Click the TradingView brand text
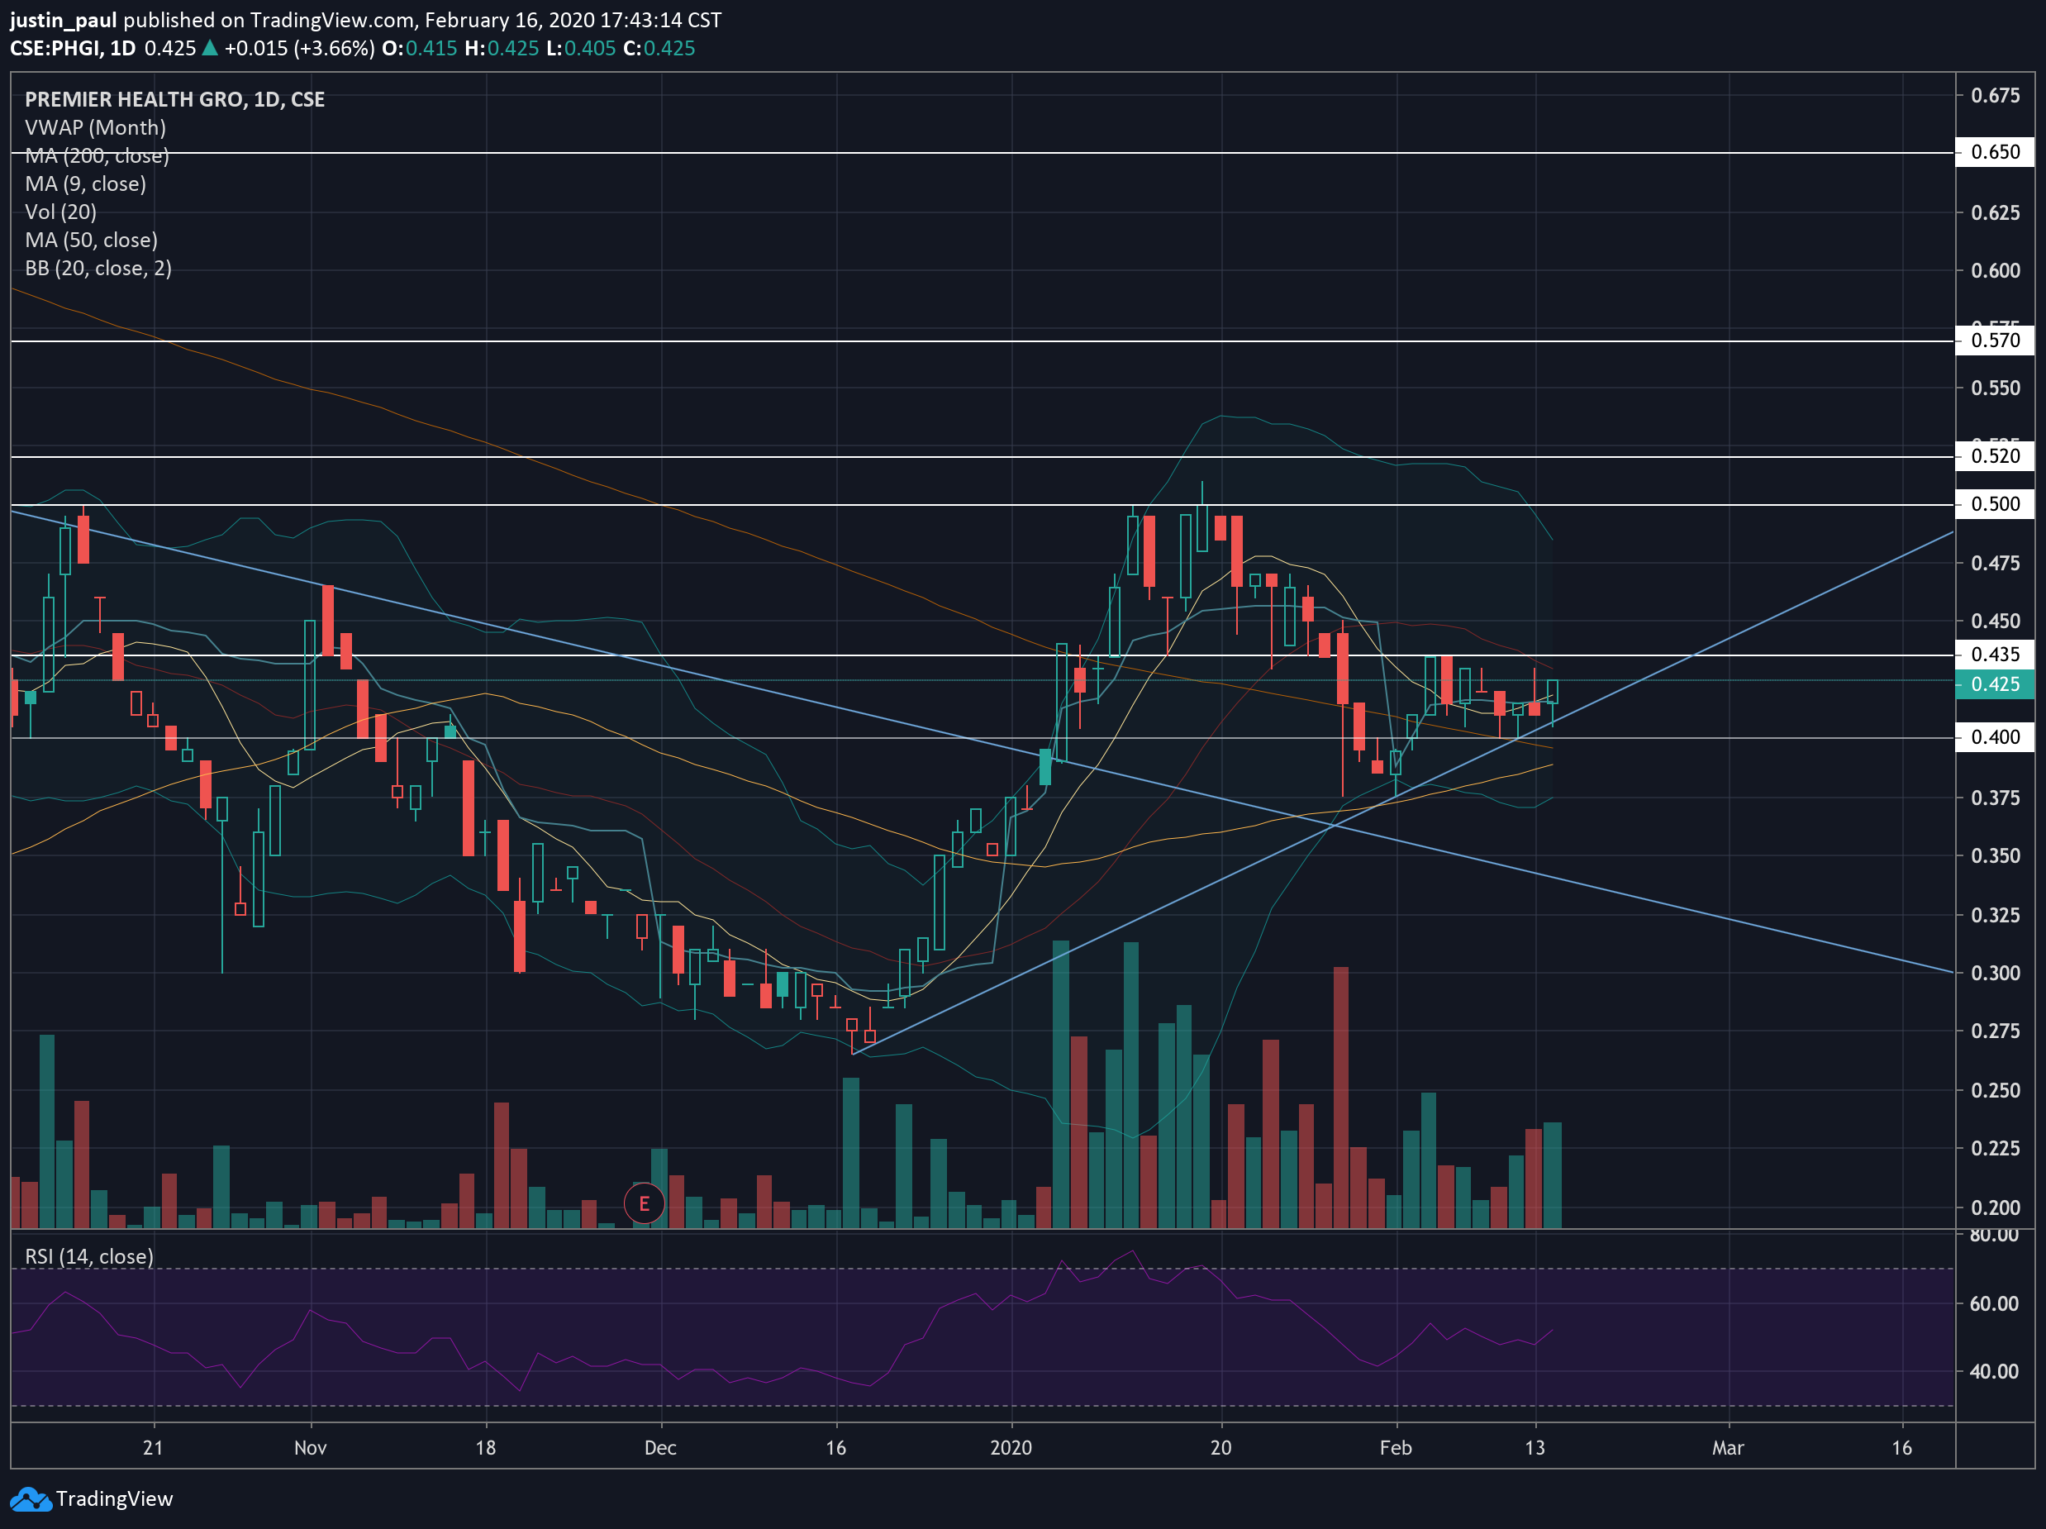The height and width of the screenshot is (1529, 2046). point(115,1498)
